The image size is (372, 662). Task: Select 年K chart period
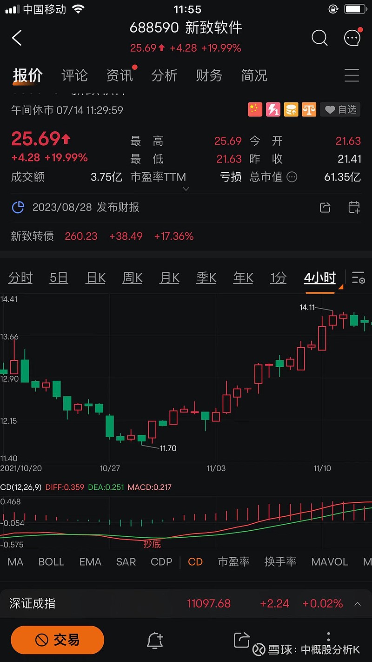coord(243,278)
